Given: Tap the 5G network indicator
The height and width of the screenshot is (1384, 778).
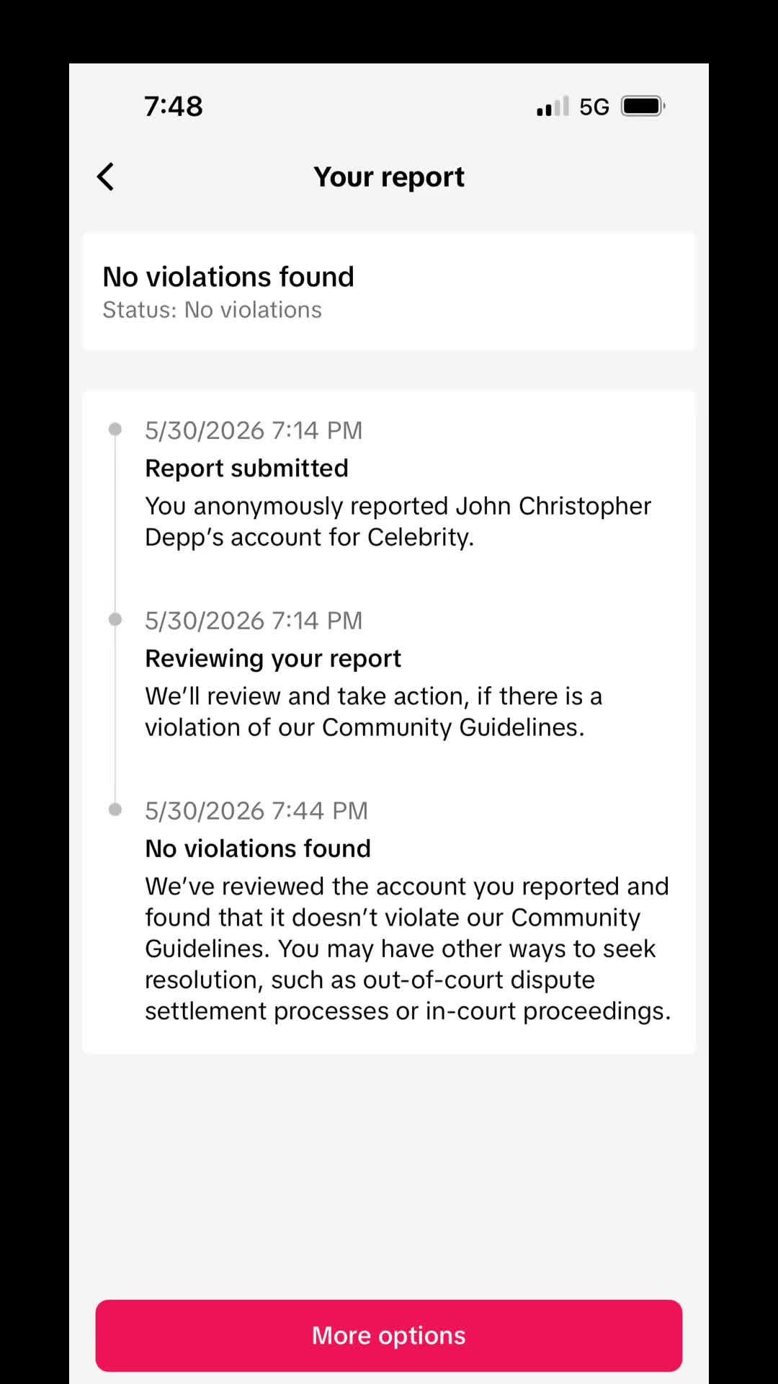Looking at the screenshot, I should tap(594, 107).
